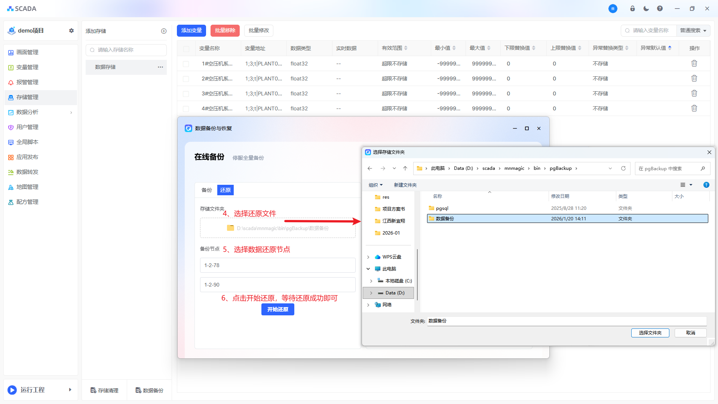Image resolution: width=718 pixels, height=404 pixels.
Task: Check the 4#空压机 row checkbox
Action: pos(186,109)
